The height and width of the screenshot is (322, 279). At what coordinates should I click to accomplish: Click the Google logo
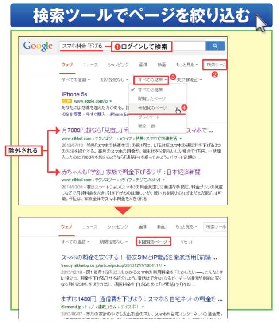pyautogui.click(x=38, y=46)
